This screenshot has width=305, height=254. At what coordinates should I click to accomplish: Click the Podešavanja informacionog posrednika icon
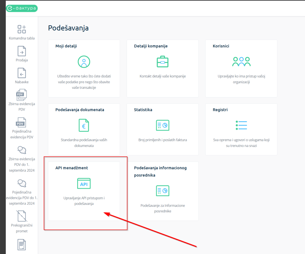pyautogui.click(x=162, y=190)
